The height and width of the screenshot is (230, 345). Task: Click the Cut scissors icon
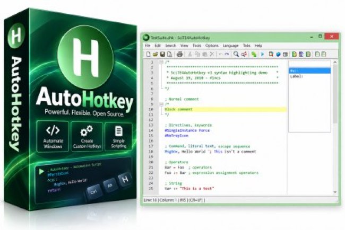[190, 54]
